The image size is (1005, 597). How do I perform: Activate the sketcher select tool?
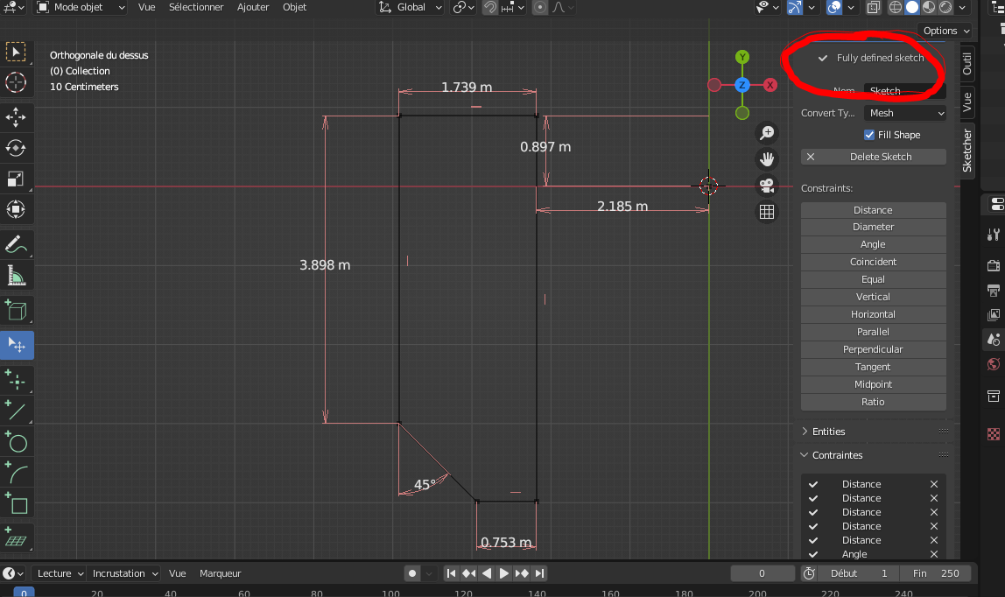point(16,345)
